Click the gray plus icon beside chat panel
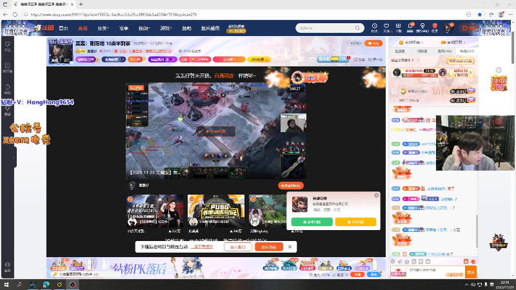This screenshot has height=290, width=516. 499,70
